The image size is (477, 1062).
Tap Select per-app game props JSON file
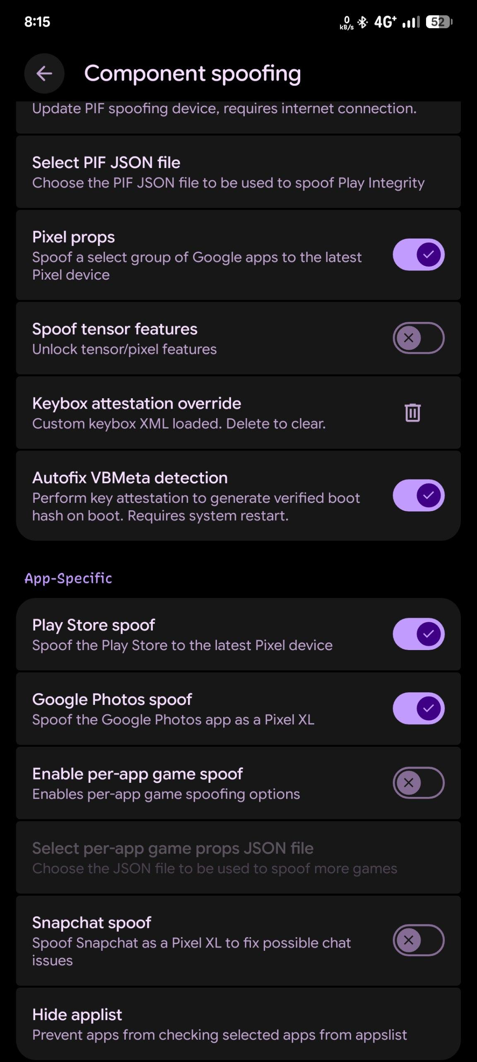(214, 857)
